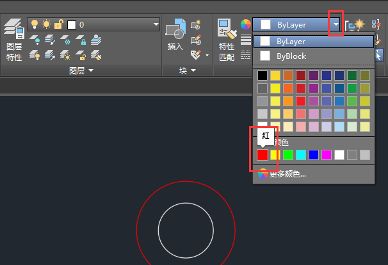Pick the red (红) index color swatch
The height and width of the screenshot is (265, 388).
(263, 155)
